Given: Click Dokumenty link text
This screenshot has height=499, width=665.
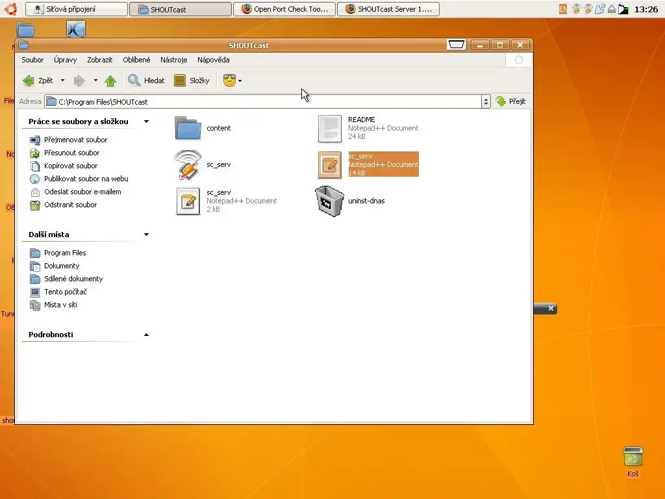Looking at the screenshot, I should (x=62, y=266).
